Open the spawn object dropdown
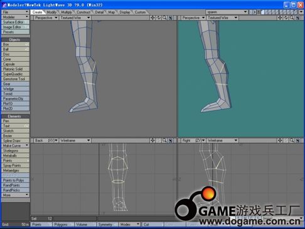The width and height of the screenshot is (305, 229). (x=227, y=12)
